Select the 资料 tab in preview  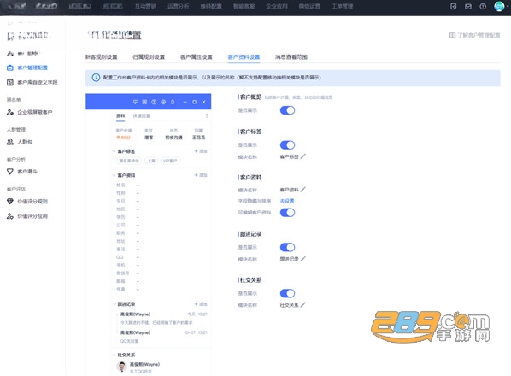120,115
